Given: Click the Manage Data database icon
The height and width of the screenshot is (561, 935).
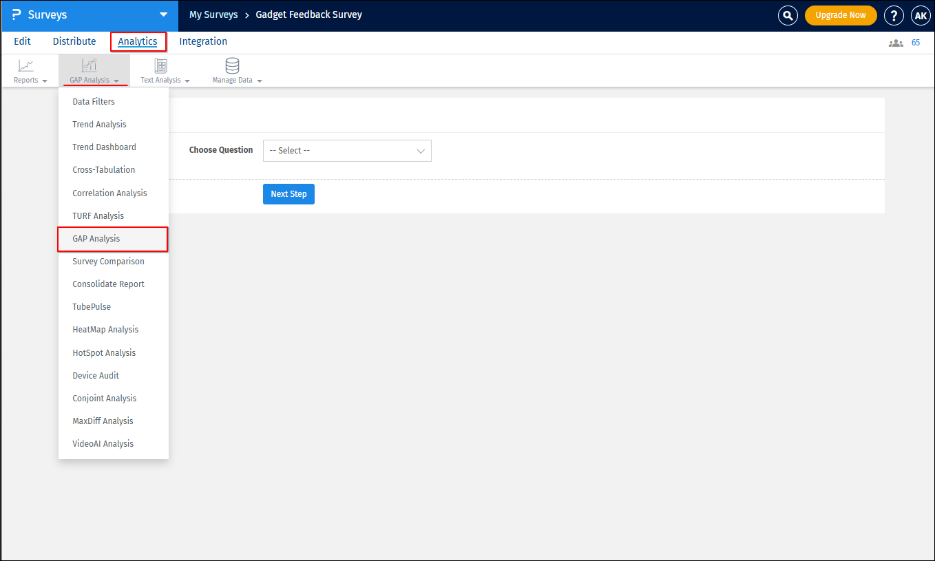Looking at the screenshot, I should click(233, 66).
